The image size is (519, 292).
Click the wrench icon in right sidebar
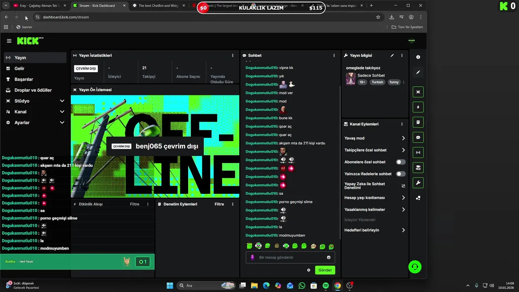point(418,183)
